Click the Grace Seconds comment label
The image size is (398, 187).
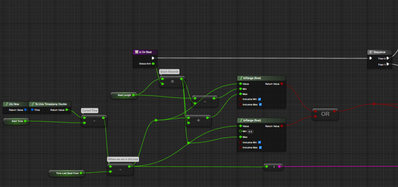pos(169,72)
